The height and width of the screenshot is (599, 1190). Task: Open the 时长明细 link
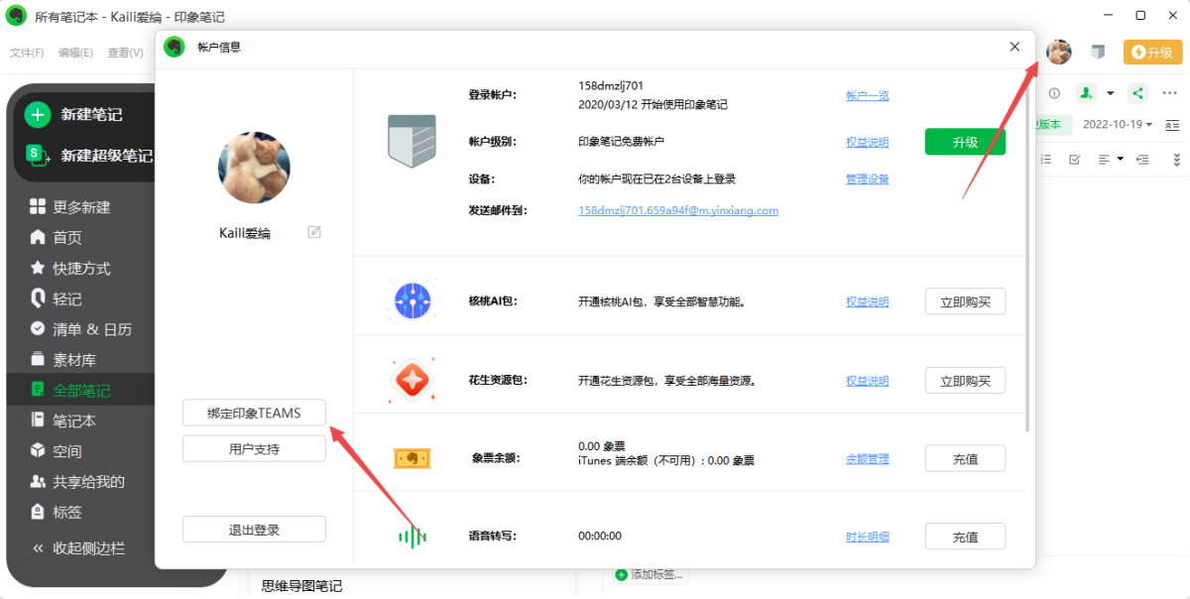(x=868, y=537)
